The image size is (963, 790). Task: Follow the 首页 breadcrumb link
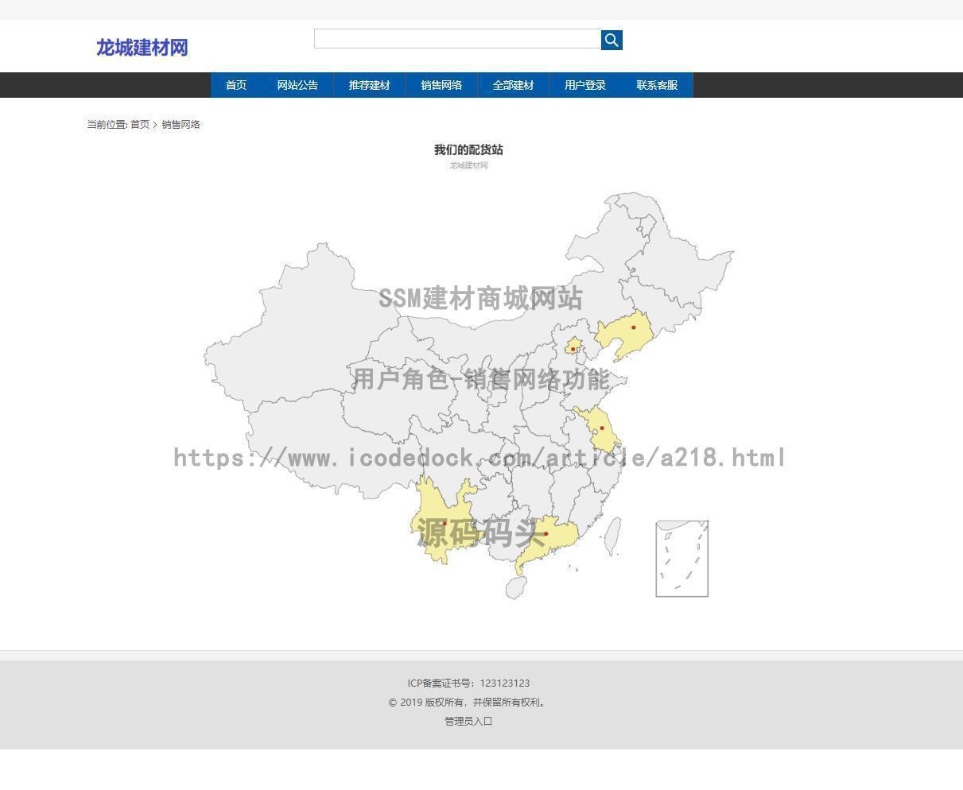138,124
